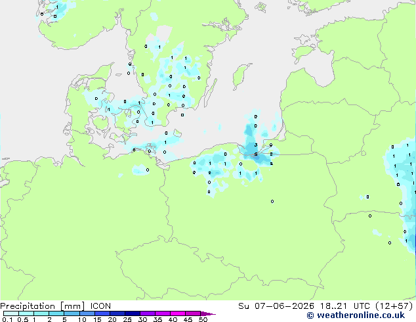Click the 'ICON' model label

tap(100, 306)
